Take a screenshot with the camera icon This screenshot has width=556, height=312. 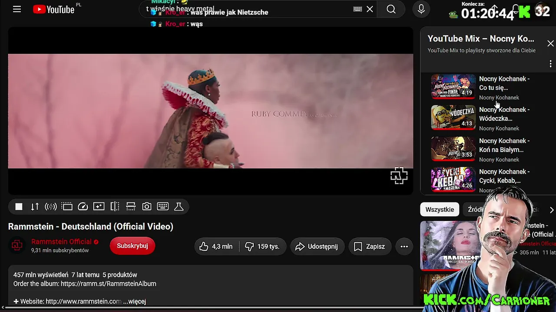[x=147, y=207]
